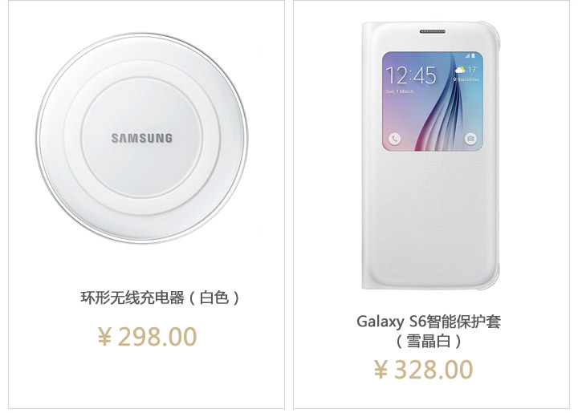The width and height of the screenshot is (578, 413).
Task: Open the Galaxy S6 smart case product image
Action: coord(430,156)
